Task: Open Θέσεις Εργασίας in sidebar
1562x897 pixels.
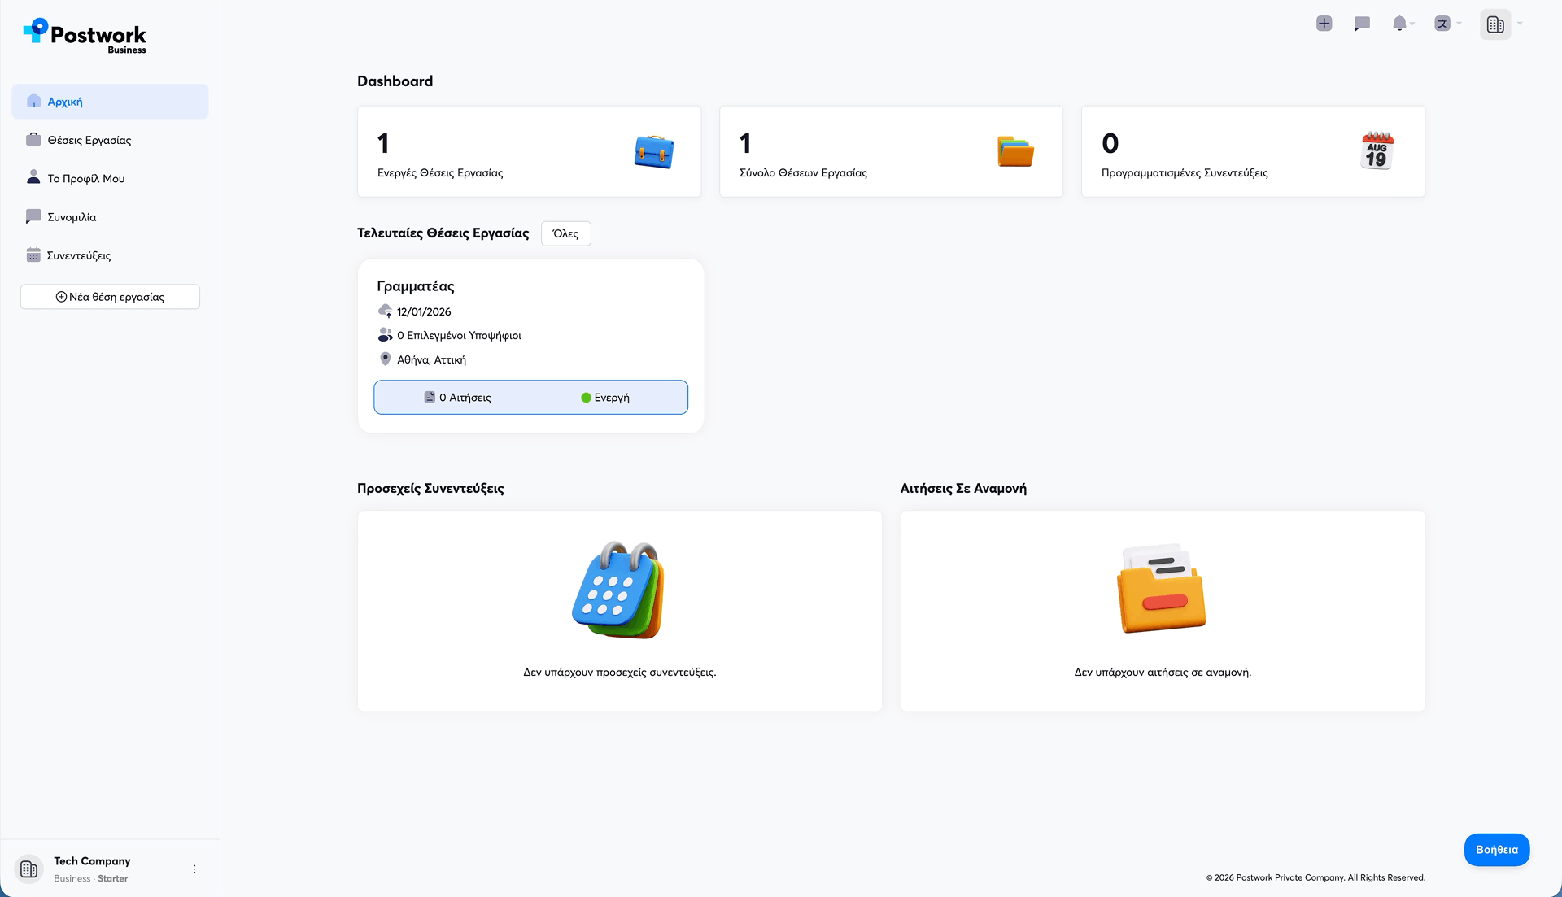Action: [89, 140]
